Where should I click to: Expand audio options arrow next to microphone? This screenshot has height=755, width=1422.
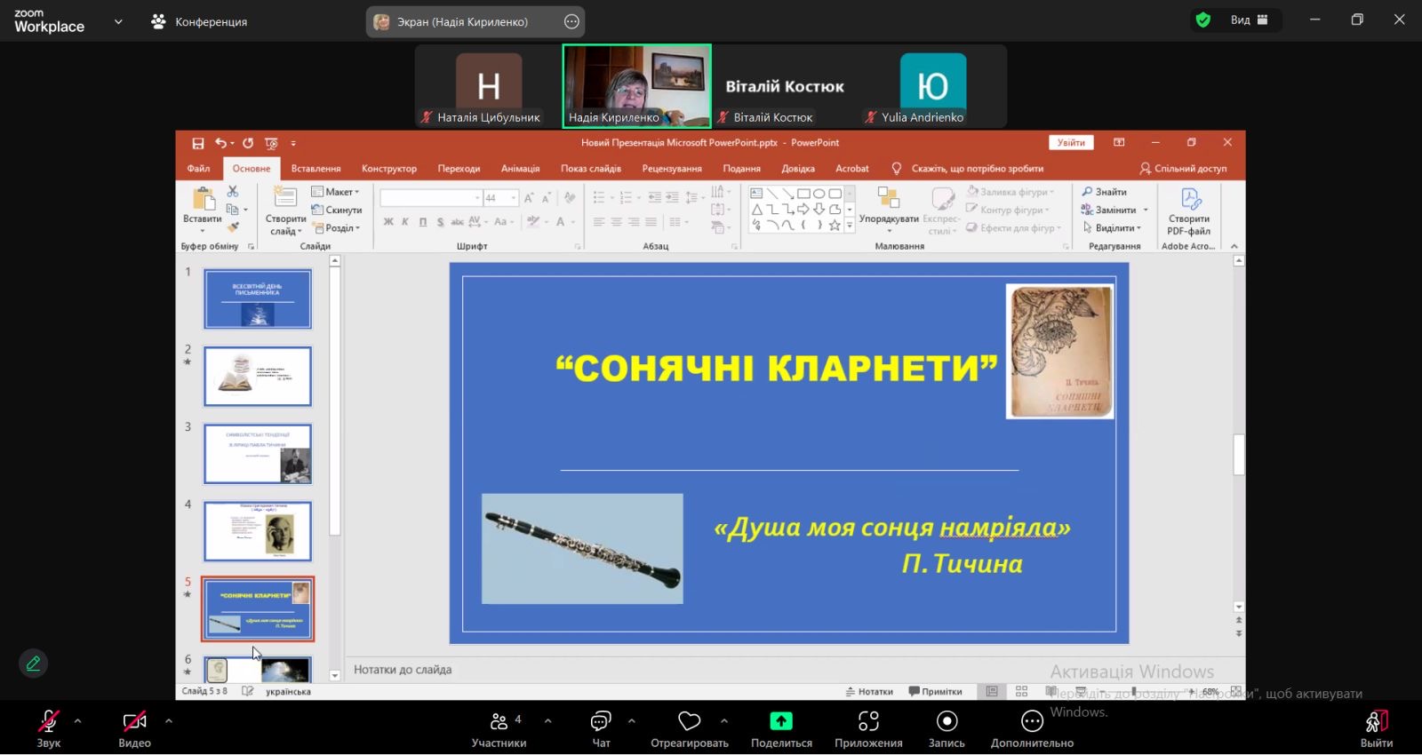tap(78, 721)
